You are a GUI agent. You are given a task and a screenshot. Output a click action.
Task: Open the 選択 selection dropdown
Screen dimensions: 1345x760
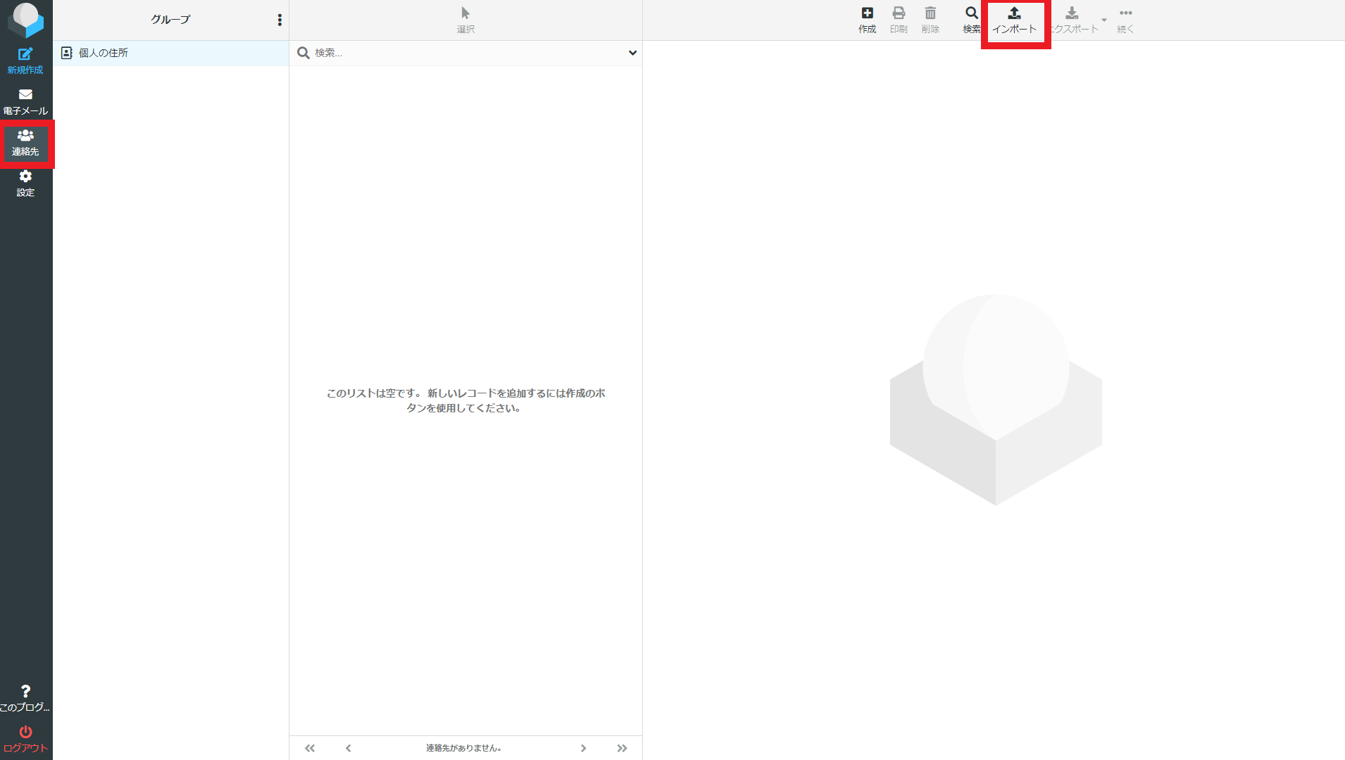point(465,20)
